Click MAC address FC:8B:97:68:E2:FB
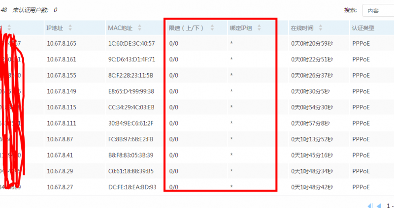394x208 pixels. (131, 139)
